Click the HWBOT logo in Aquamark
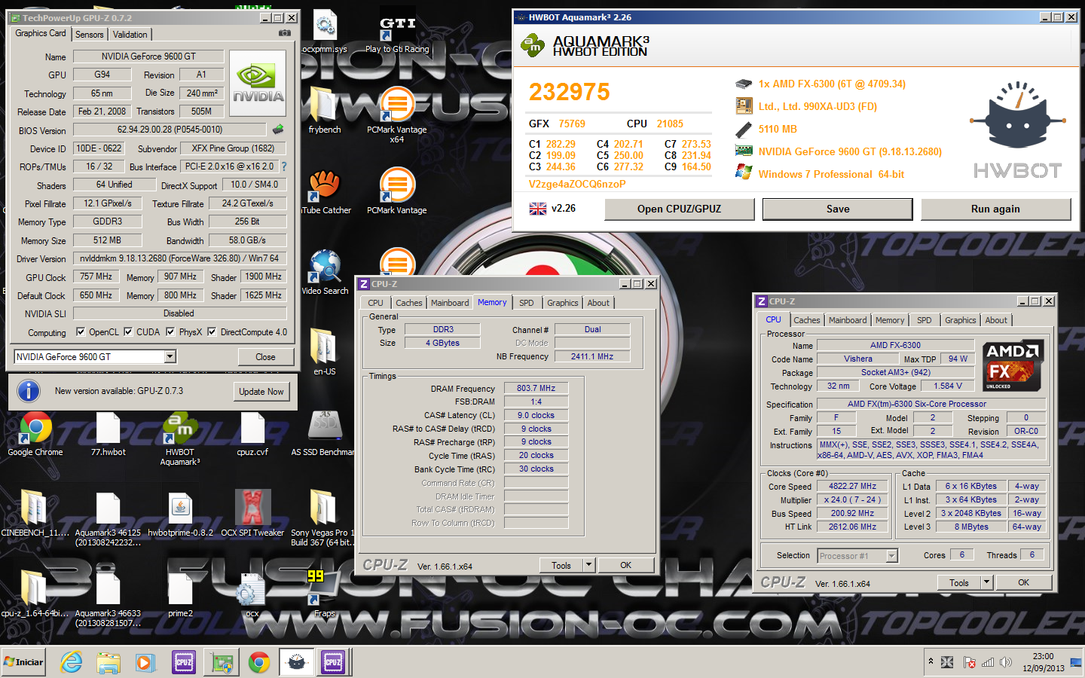Image resolution: width=1085 pixels, height=678 pixels. click(1017, 129)
